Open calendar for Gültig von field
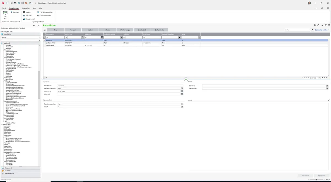The width and height of the screenshot is (331, 182). pos(182,91)
